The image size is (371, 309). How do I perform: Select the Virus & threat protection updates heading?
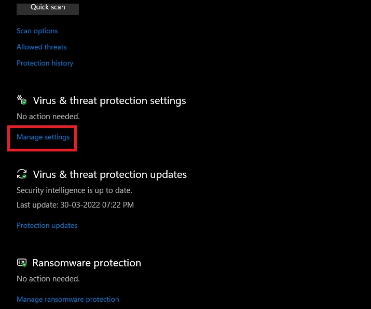point(110,174)
